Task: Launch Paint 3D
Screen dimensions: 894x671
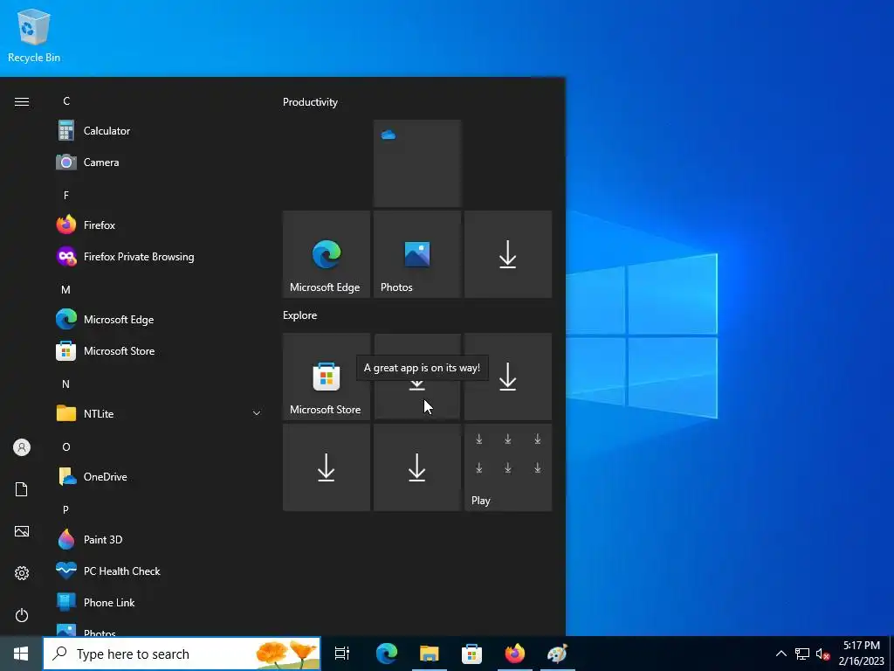Action: pos(159,540)
